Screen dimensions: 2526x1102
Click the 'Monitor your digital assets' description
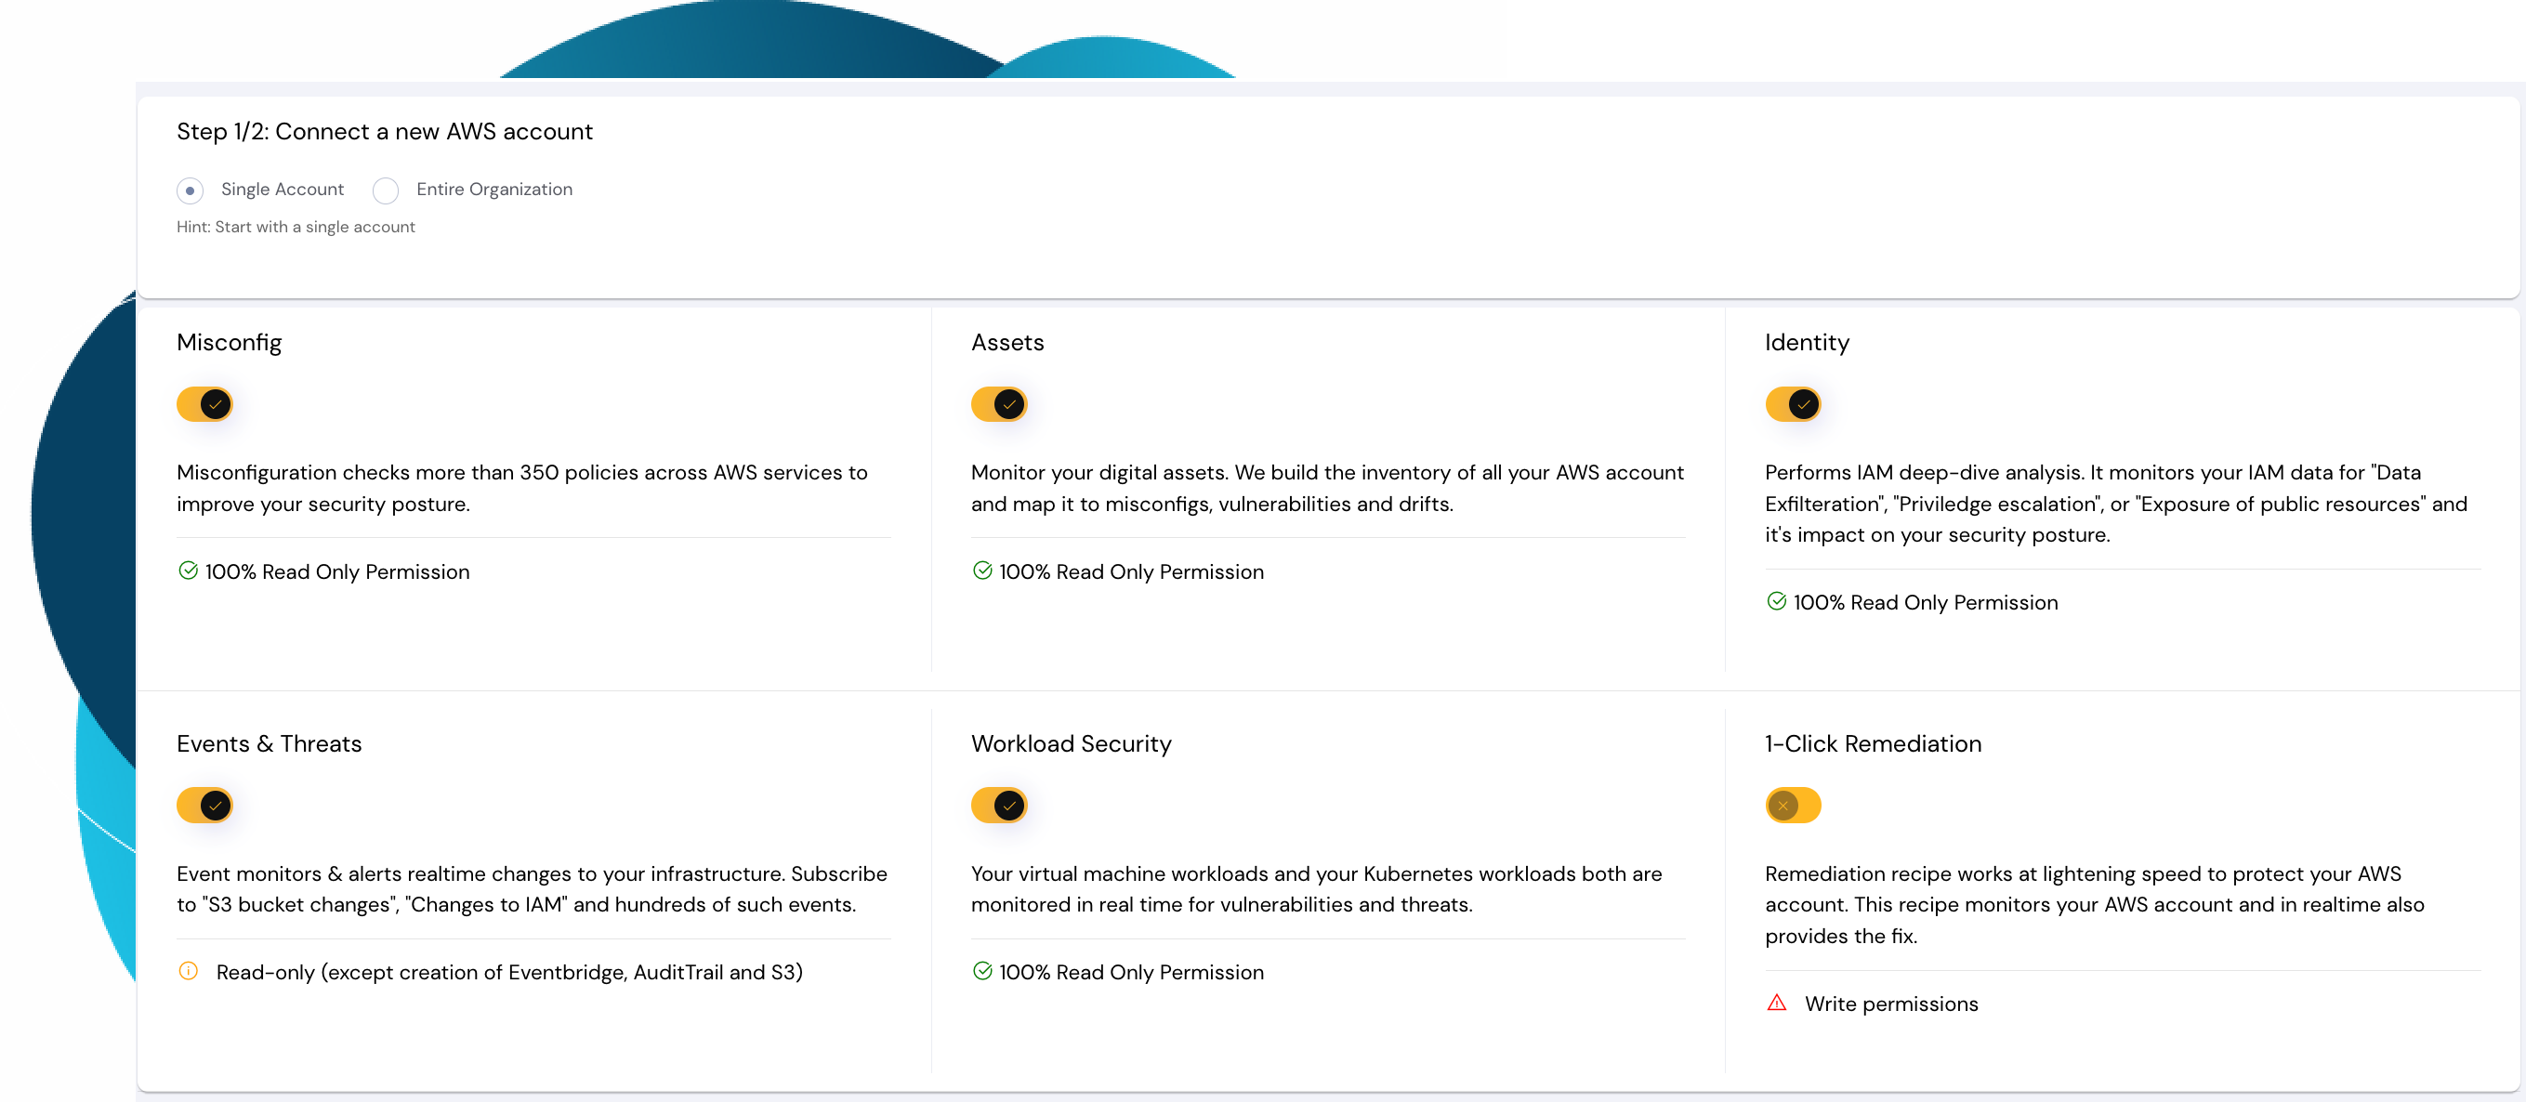(x=1327, y=488)
